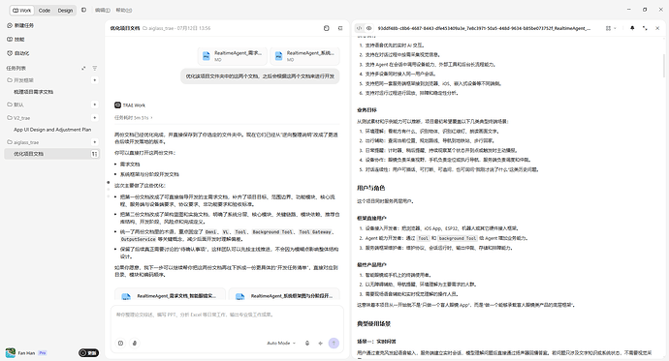
Task: Click the files icon in chat header
Action: click(x=327, y=28)
